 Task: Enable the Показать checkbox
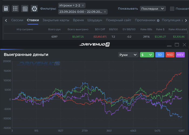[172, 9]
